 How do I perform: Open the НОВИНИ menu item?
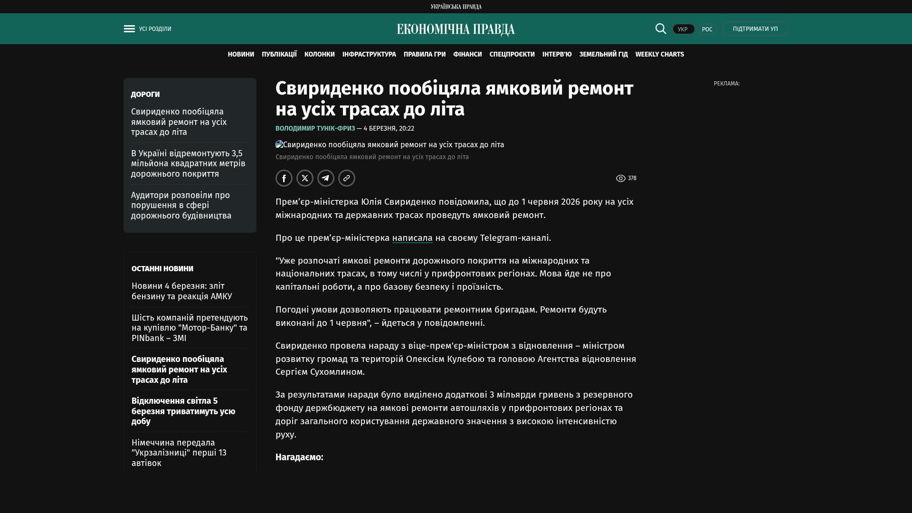pyautogui.click(x=241, y=55)
